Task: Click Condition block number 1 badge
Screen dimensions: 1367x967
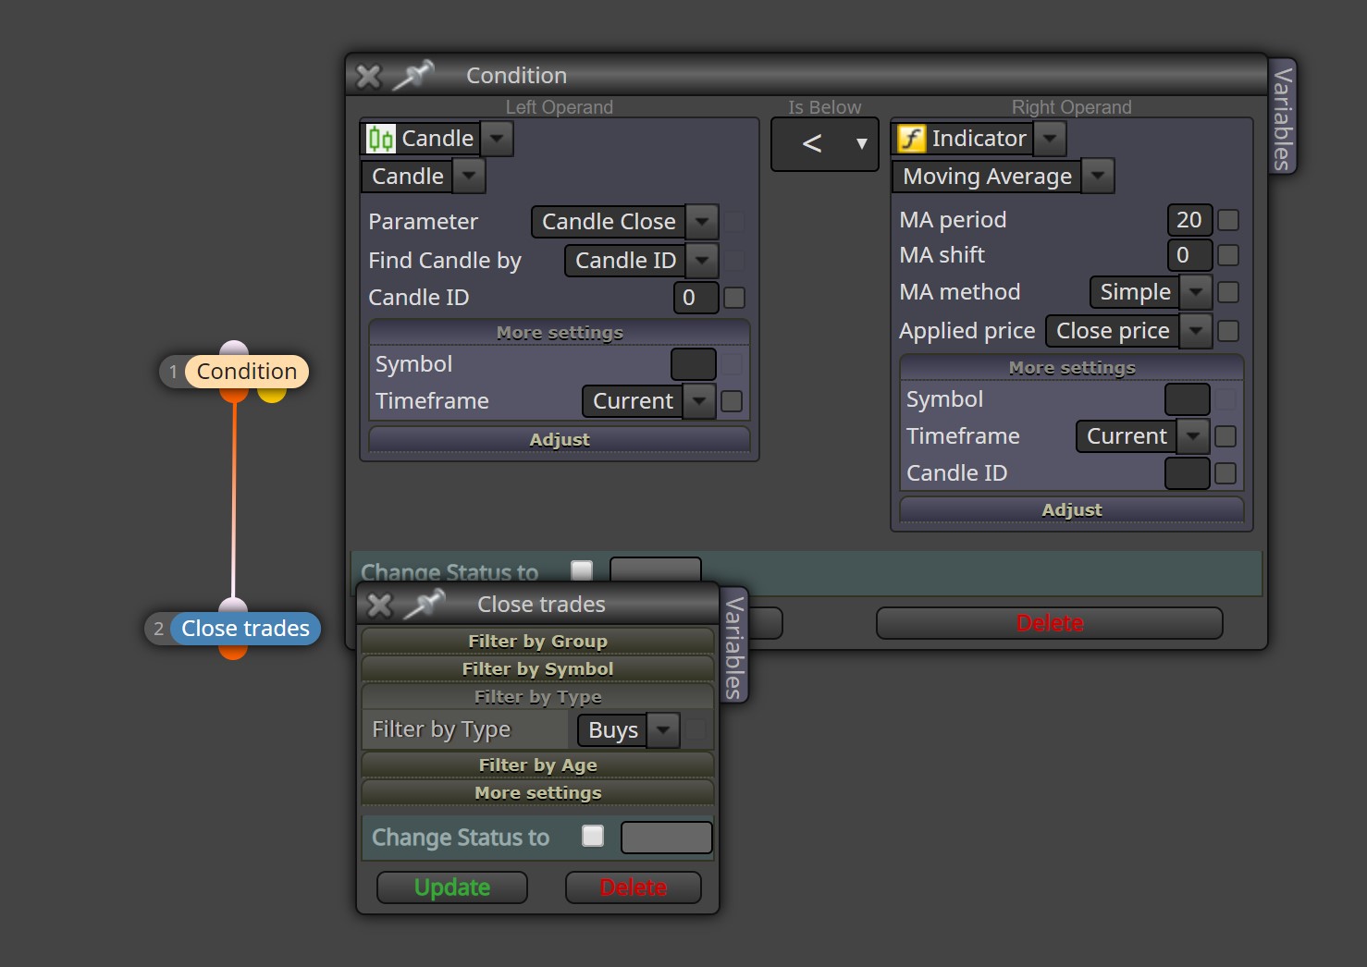Action: coord(173,372)
